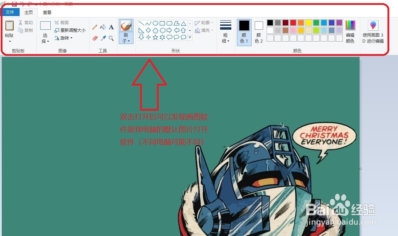Pick the Left arrow shape
This screenshot has width=398, height=236.
[176, 30]
